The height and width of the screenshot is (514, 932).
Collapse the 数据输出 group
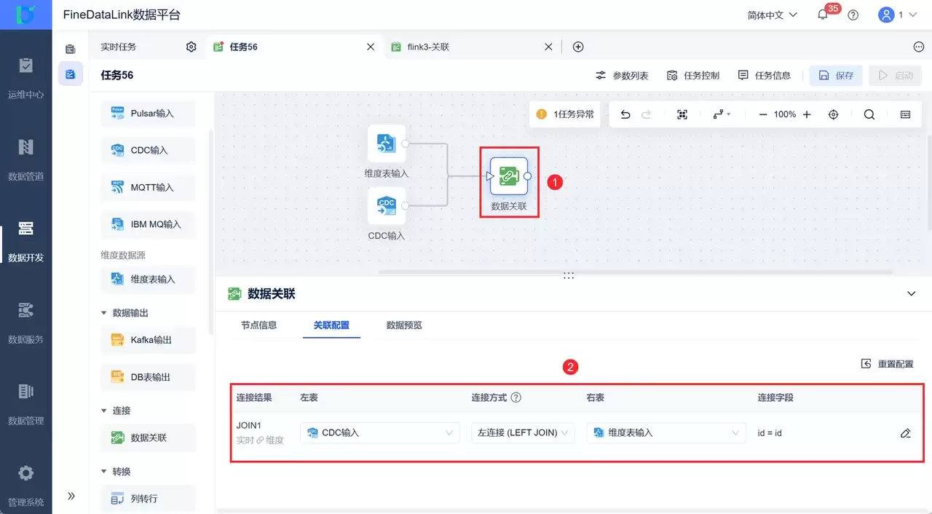pos(103,313)
